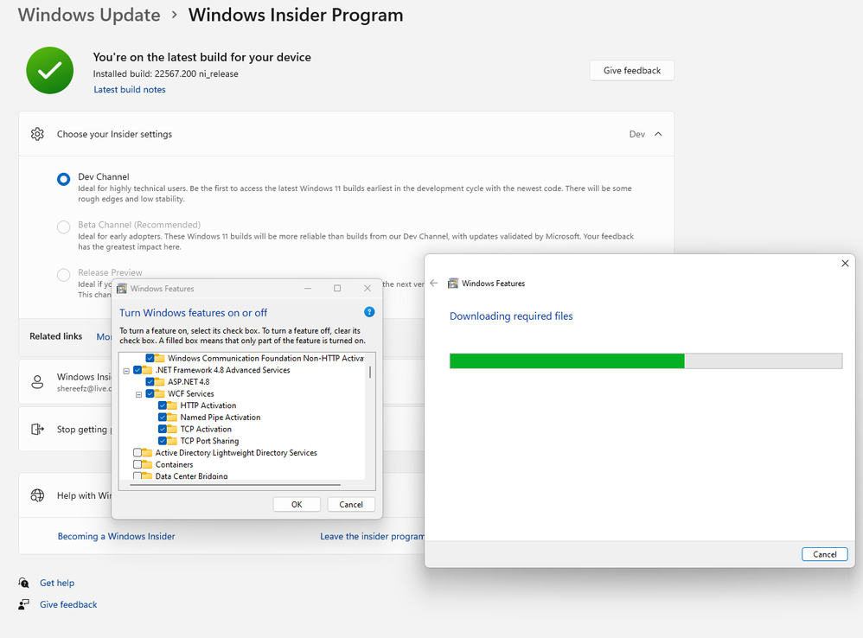Screen dimensions: 863x638
Task: Click the Give feedback link at bottom
Action: (68, 604)
